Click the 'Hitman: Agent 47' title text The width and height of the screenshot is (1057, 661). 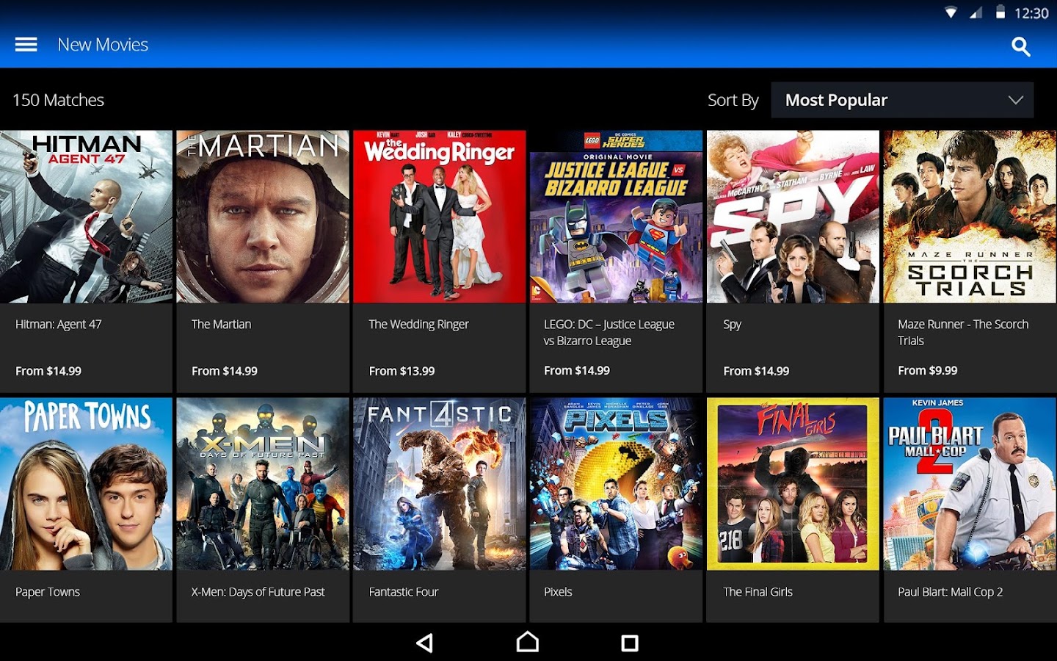pos(59,325)
